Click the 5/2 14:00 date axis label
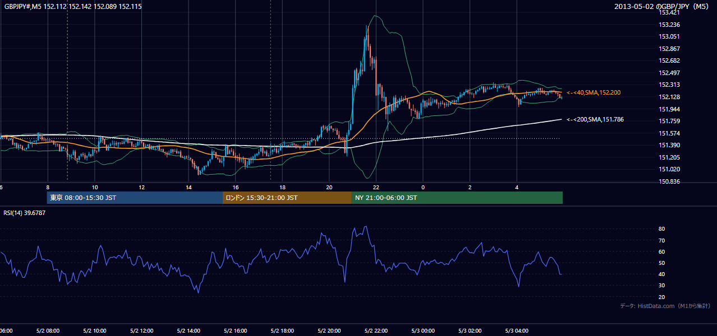Viewport: 717px width, 336px height. (x=188, y=330)
